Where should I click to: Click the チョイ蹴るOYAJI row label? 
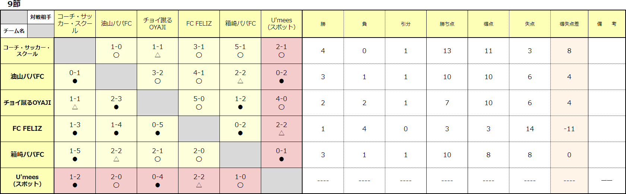click(27, 103)
